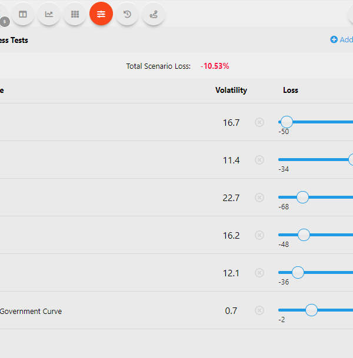
Task: Click the Total Scenario Loss percentage value
Action: point(215,66)
